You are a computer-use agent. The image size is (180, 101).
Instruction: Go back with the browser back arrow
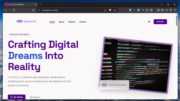click(6, 10)
